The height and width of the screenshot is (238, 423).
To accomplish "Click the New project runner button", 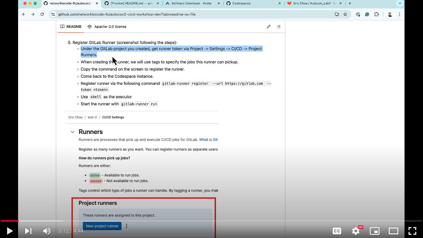I will click(102, 226).
